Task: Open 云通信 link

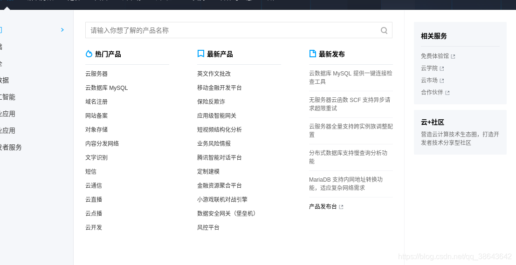Action: pyautogui.click(x=94, y=185)
